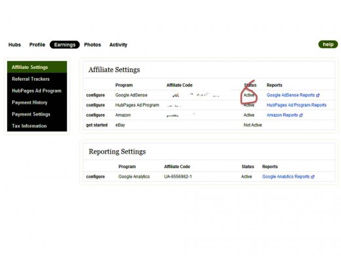
Task: Click Affiliate Code header in Affiliate Settings table
Action: [x=180, y=85]
